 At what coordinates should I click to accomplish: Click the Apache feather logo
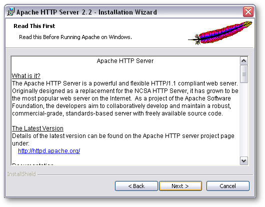[x=220, y=32]
